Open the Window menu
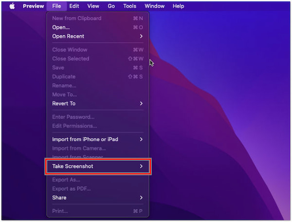292x222 pixels. (154, 6)
